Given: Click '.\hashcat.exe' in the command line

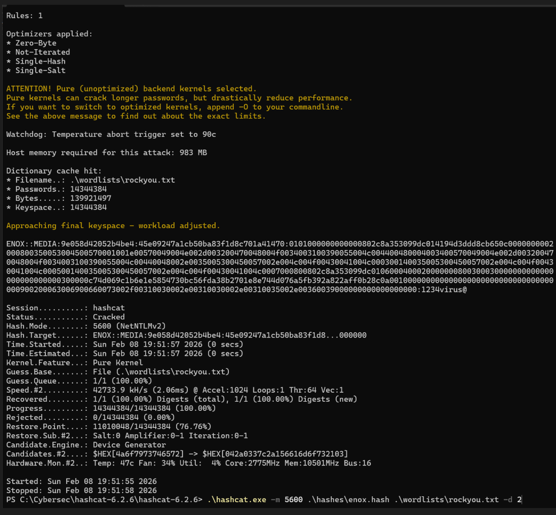Looking at the screenshot, I should [x=237, y=500].
